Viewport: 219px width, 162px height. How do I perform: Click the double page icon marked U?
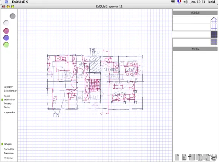(x=207, y=157)
